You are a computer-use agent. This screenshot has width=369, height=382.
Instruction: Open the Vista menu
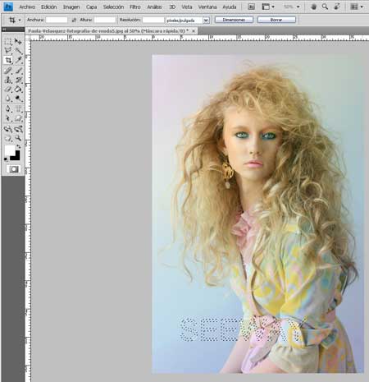[187, 7]
